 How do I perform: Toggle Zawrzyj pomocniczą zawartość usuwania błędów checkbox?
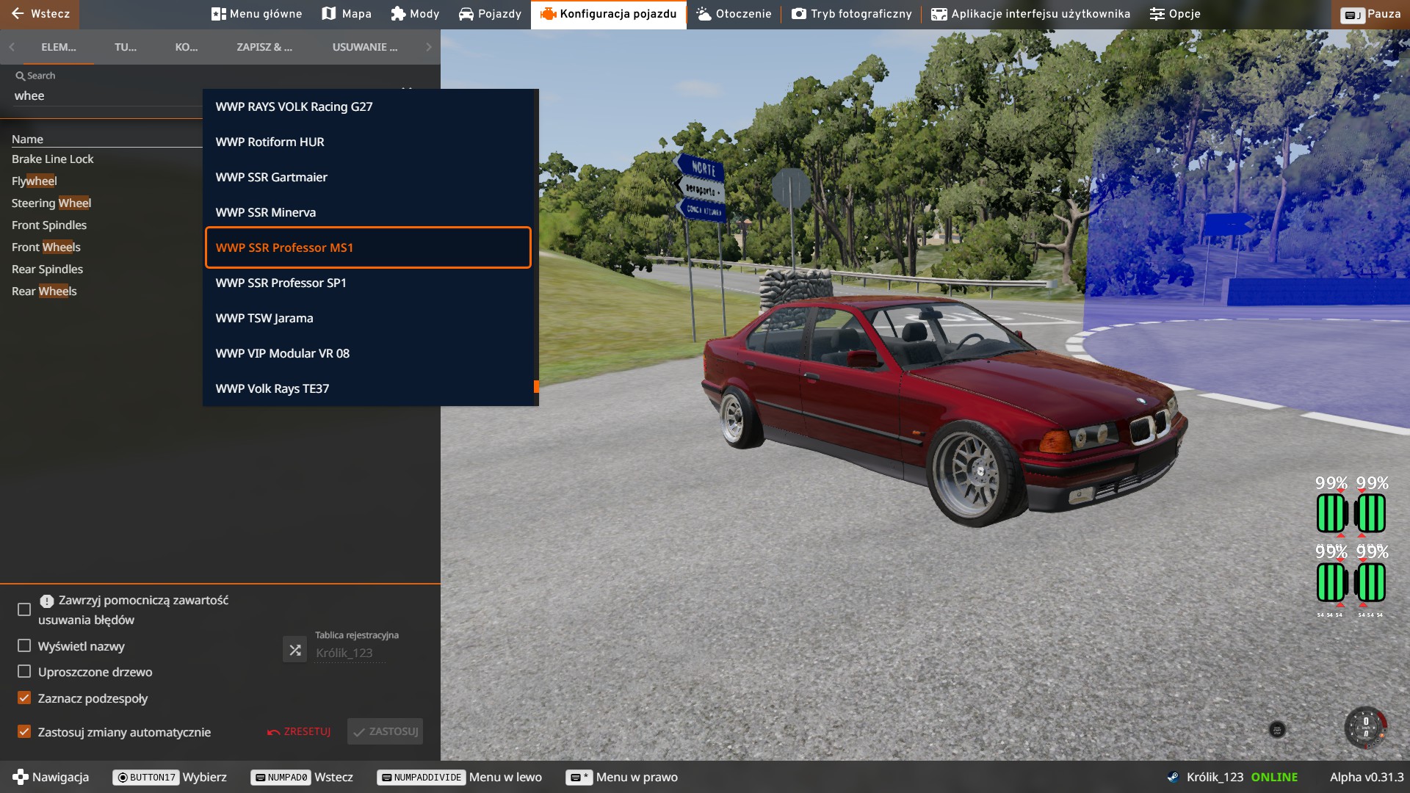(x=24, y=609)
